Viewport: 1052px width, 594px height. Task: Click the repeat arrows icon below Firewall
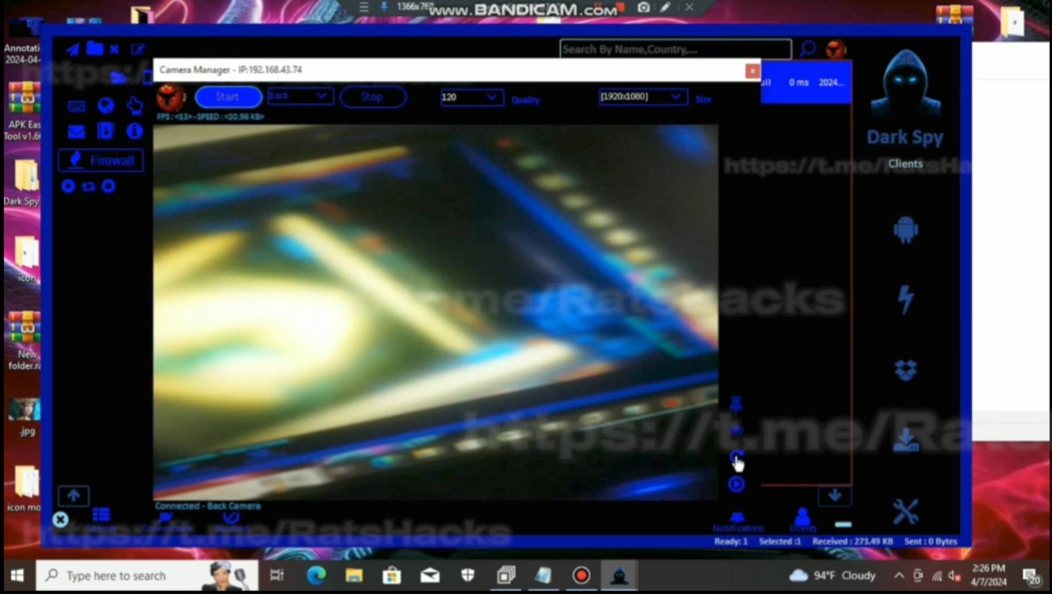pos(88,187)
